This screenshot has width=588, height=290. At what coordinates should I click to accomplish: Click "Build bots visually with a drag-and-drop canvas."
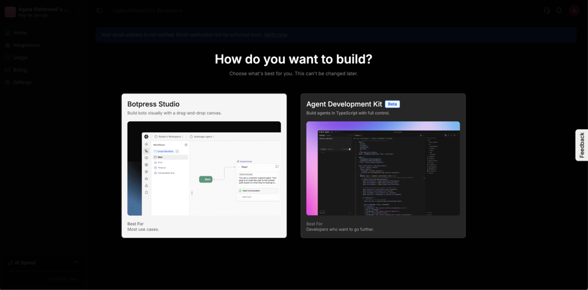175,113
